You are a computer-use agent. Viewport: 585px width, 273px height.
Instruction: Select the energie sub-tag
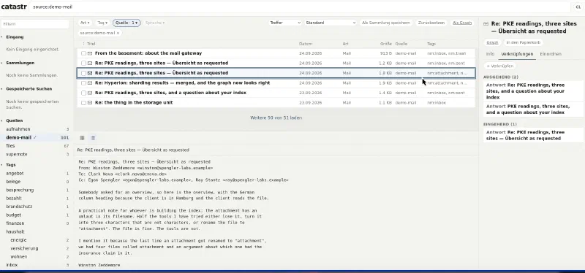point(36,240)
